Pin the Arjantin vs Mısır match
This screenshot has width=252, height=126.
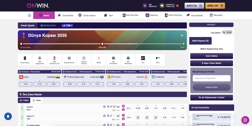108,107
